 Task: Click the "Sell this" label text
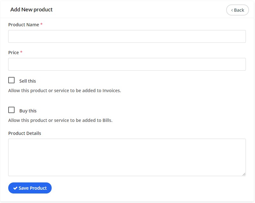28,81
